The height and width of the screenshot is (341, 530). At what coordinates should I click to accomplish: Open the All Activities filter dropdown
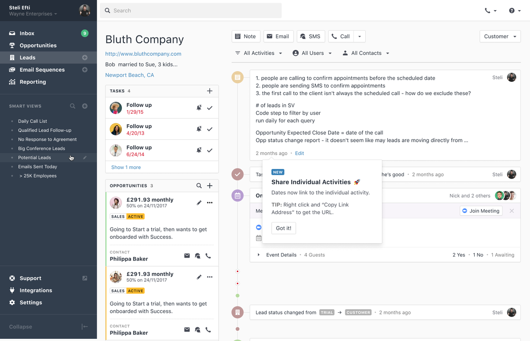[259, 53]
